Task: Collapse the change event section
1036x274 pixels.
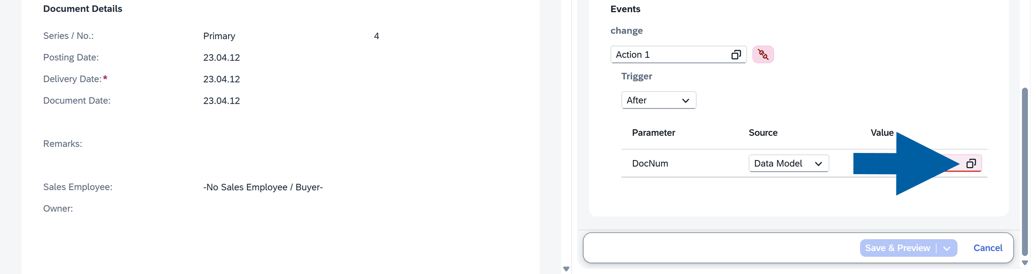Action: pos(626,30)
